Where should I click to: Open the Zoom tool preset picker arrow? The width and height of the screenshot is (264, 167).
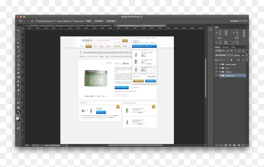click(x=24, y=21)
